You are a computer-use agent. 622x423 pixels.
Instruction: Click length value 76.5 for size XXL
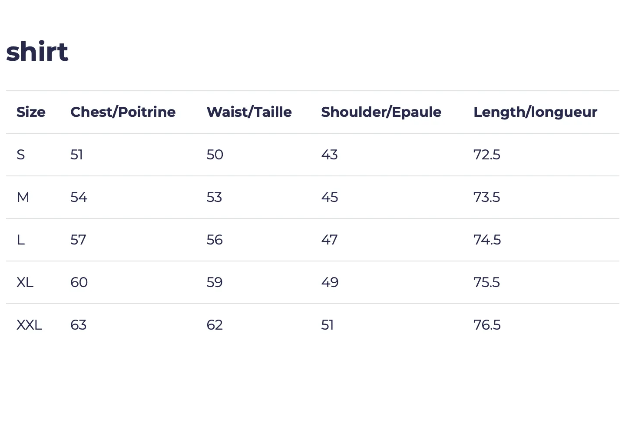(x=487, y=325)
